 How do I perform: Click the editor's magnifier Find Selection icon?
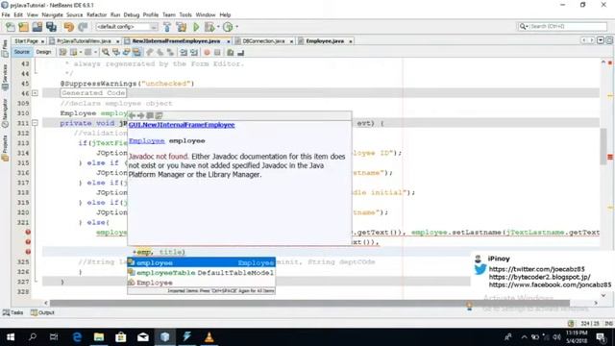(106, 52)
